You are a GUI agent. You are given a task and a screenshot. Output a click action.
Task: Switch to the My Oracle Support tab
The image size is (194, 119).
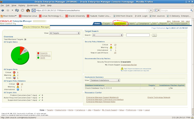point(179,24)
